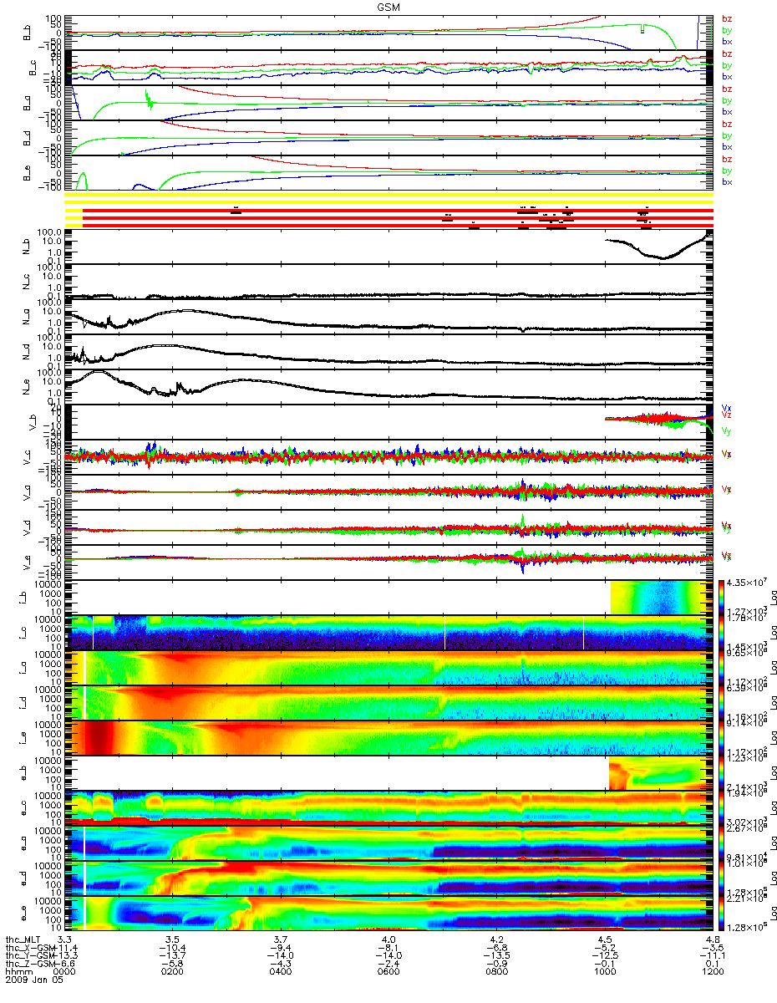Click the green Vy legend beside V_b panel

(x=727, y=431)
